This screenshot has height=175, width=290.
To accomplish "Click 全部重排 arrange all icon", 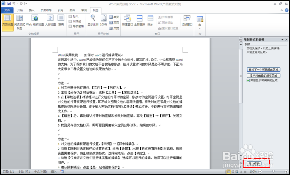I will (x=139, y=21).
